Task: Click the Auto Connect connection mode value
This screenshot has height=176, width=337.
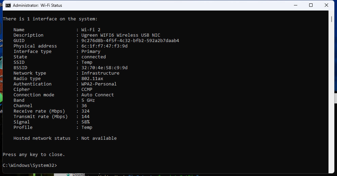Action: coord(97,95)
